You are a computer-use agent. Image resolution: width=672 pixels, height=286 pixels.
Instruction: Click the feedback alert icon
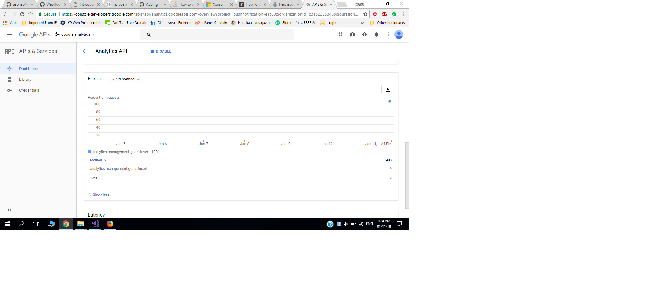tap(352, 34)
